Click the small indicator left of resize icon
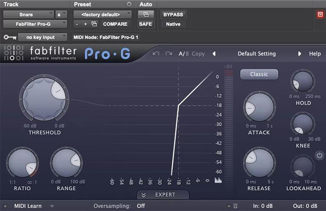The width and height of the screenshot is (326, 211). pyautogui.click(x=229, y=206)
